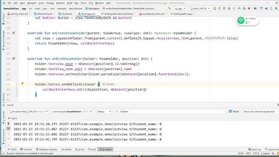Collapse the fold marker at line 29

click(x=18, y=33)
